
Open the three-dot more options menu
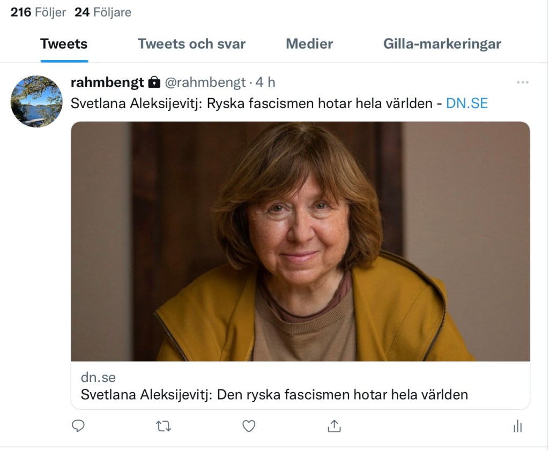522,82
